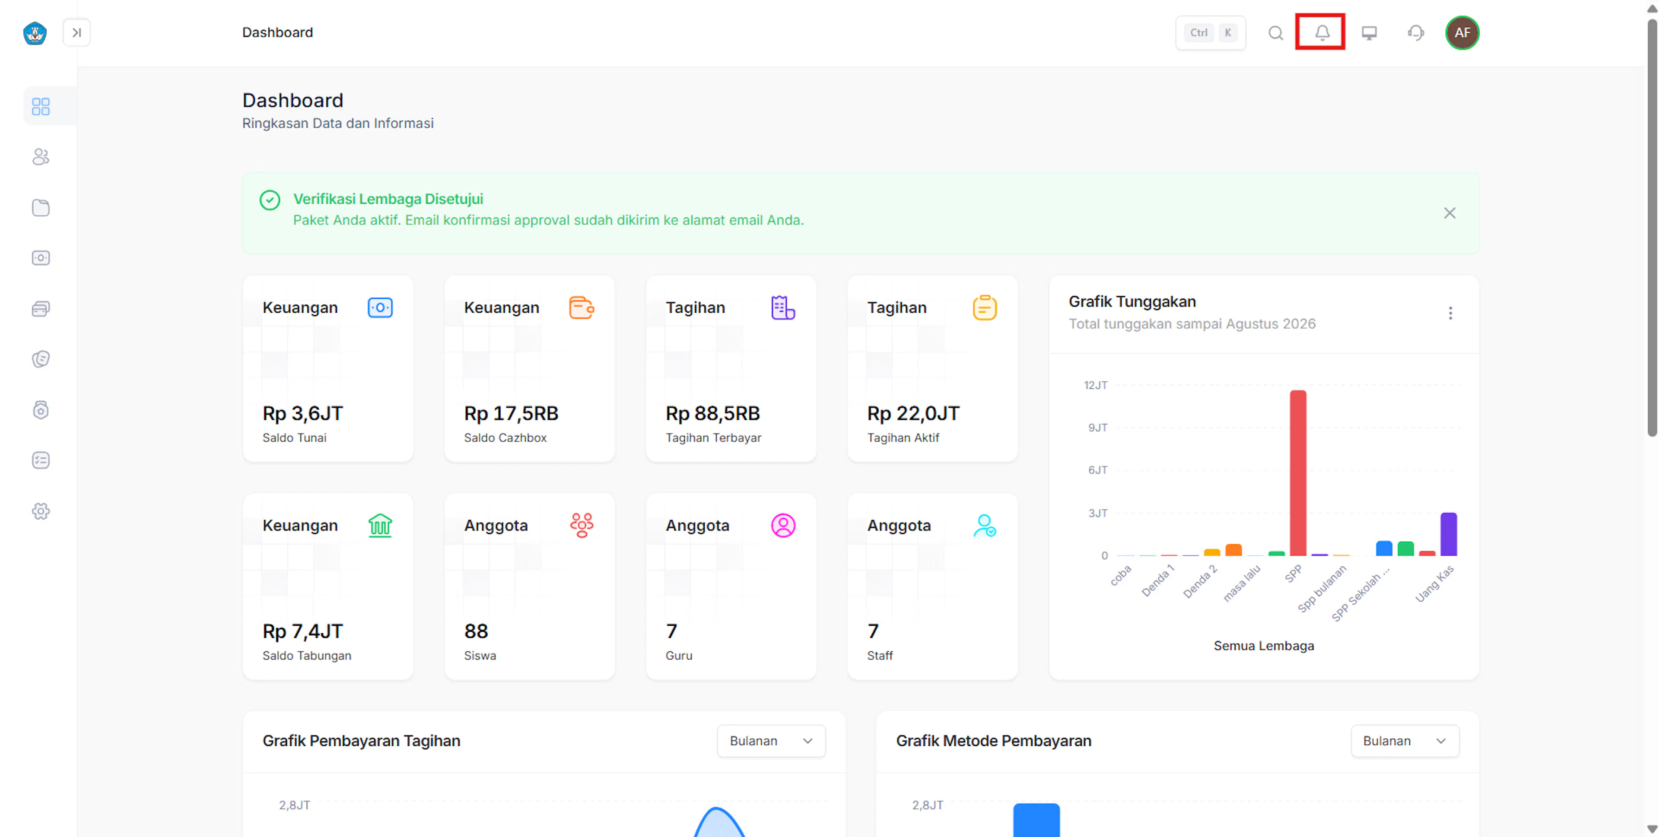Click the Saldo Cazhbox wallet icon
The image size is (1659, 837).
(x=582, y=308)
